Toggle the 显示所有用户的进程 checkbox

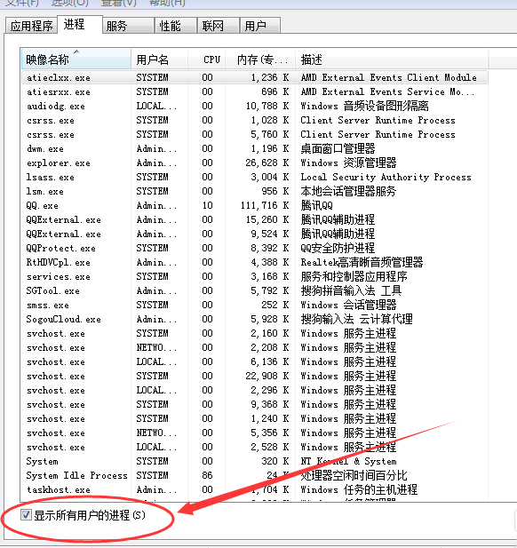[27, 515]
